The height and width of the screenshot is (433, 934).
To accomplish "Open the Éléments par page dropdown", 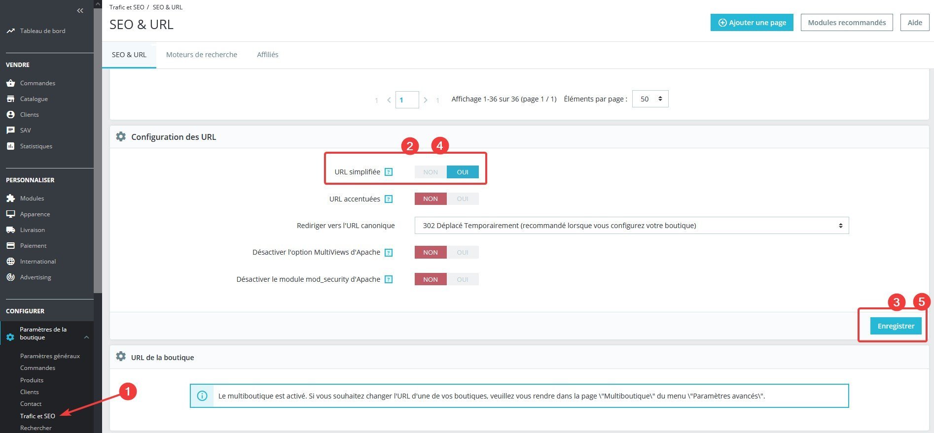I will (x=650, y=99).
